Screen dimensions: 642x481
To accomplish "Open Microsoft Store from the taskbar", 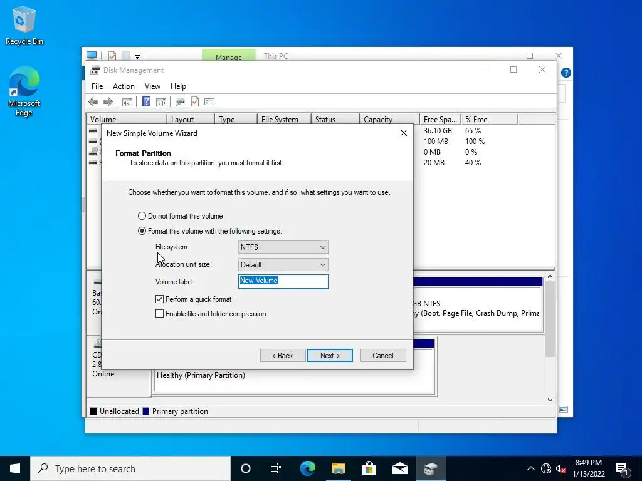I will coord(369,468).
